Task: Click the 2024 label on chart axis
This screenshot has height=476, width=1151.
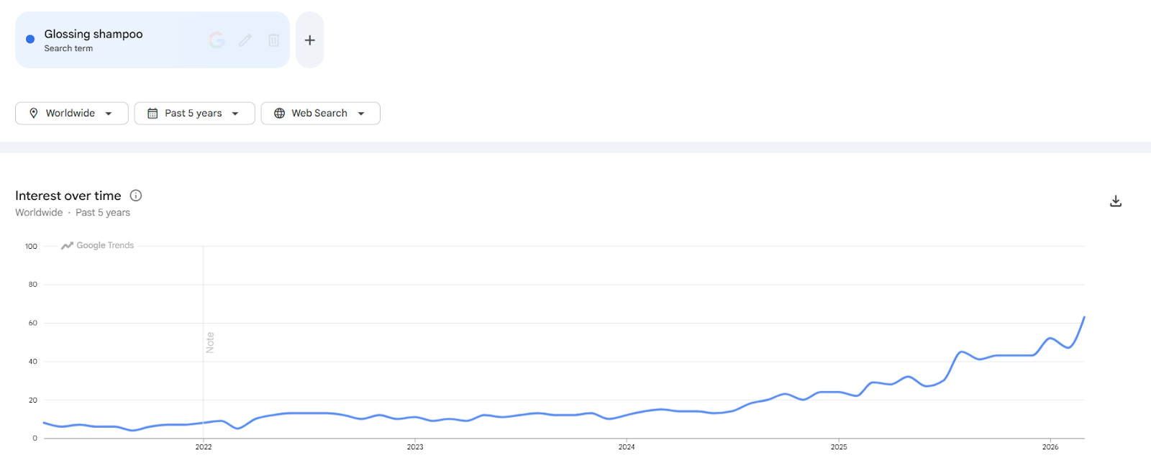Action: (x=627, y=447)
